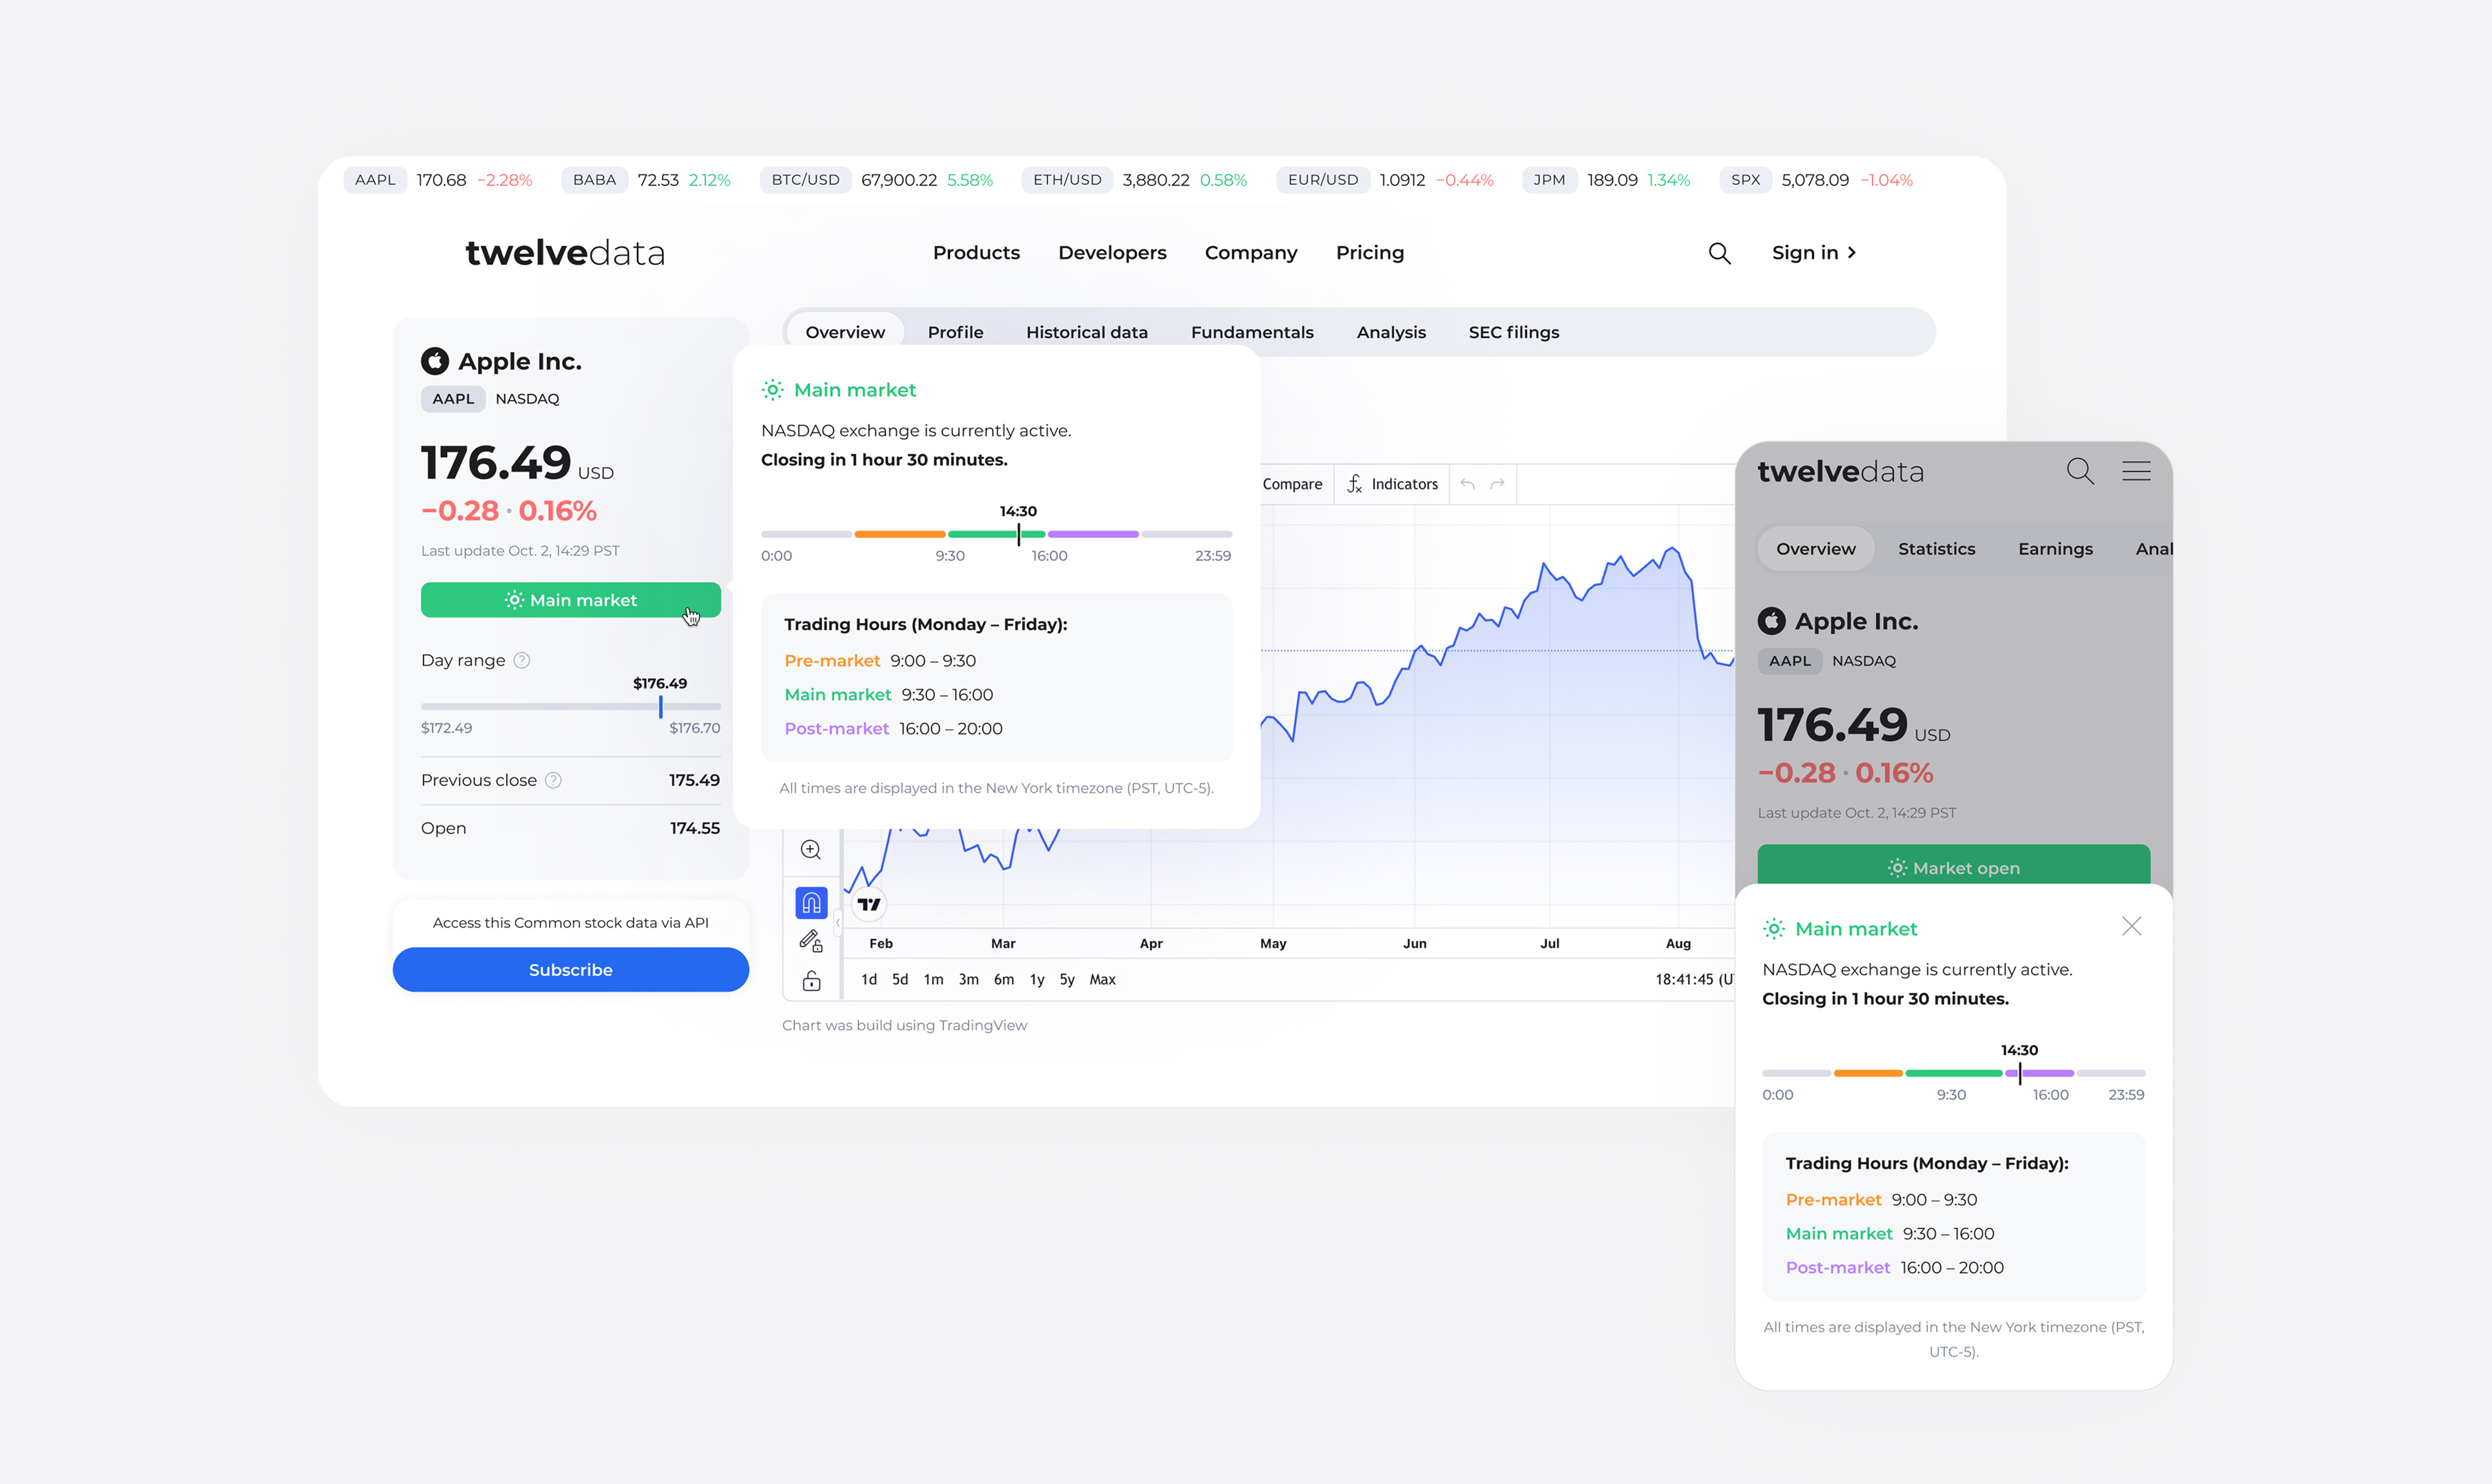This screenshot has height=1484, width=2492.
Task: Click the chart zoom-in magnifier icon
Action: (x=811, y=849)
